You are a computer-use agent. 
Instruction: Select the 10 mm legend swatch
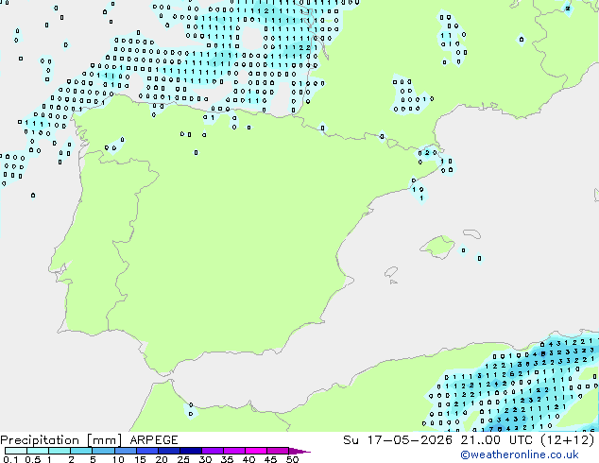click(125, 451)
